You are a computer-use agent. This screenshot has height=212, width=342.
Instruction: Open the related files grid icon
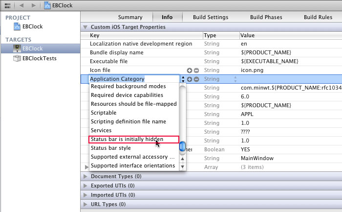coord(7,5)
